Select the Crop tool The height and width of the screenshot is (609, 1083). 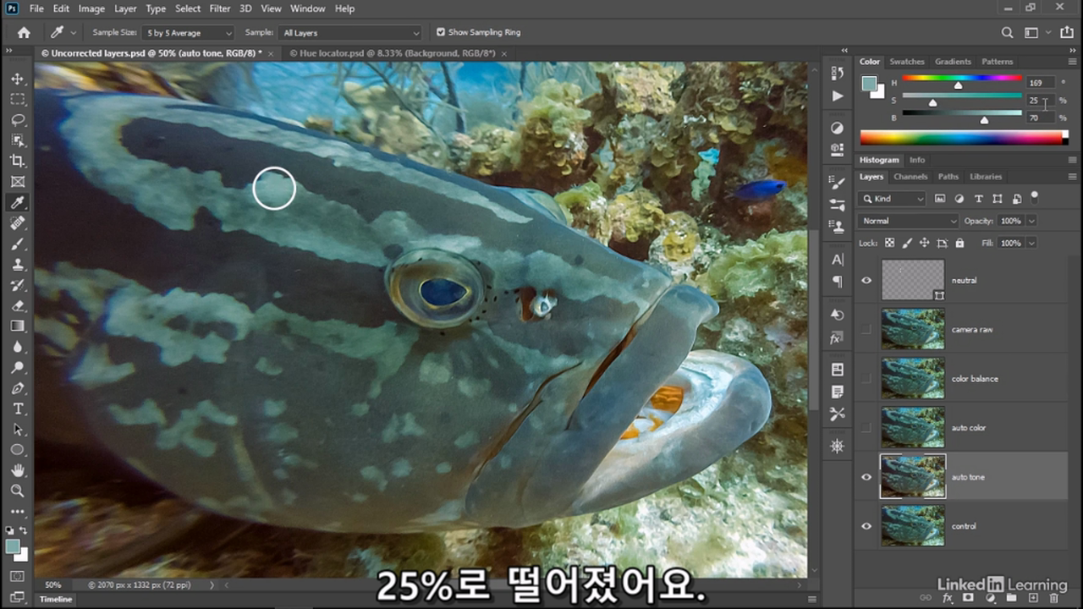tap(17, 161)
